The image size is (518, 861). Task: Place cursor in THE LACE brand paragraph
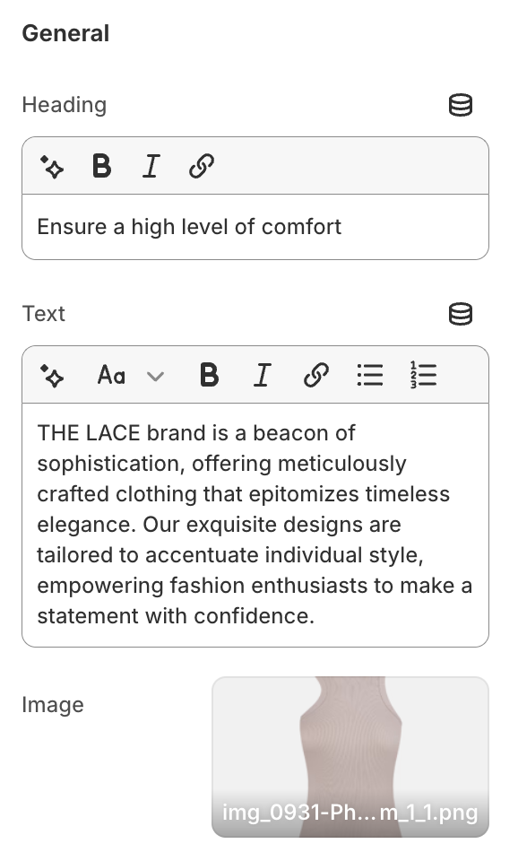click(x=255, y=525)
